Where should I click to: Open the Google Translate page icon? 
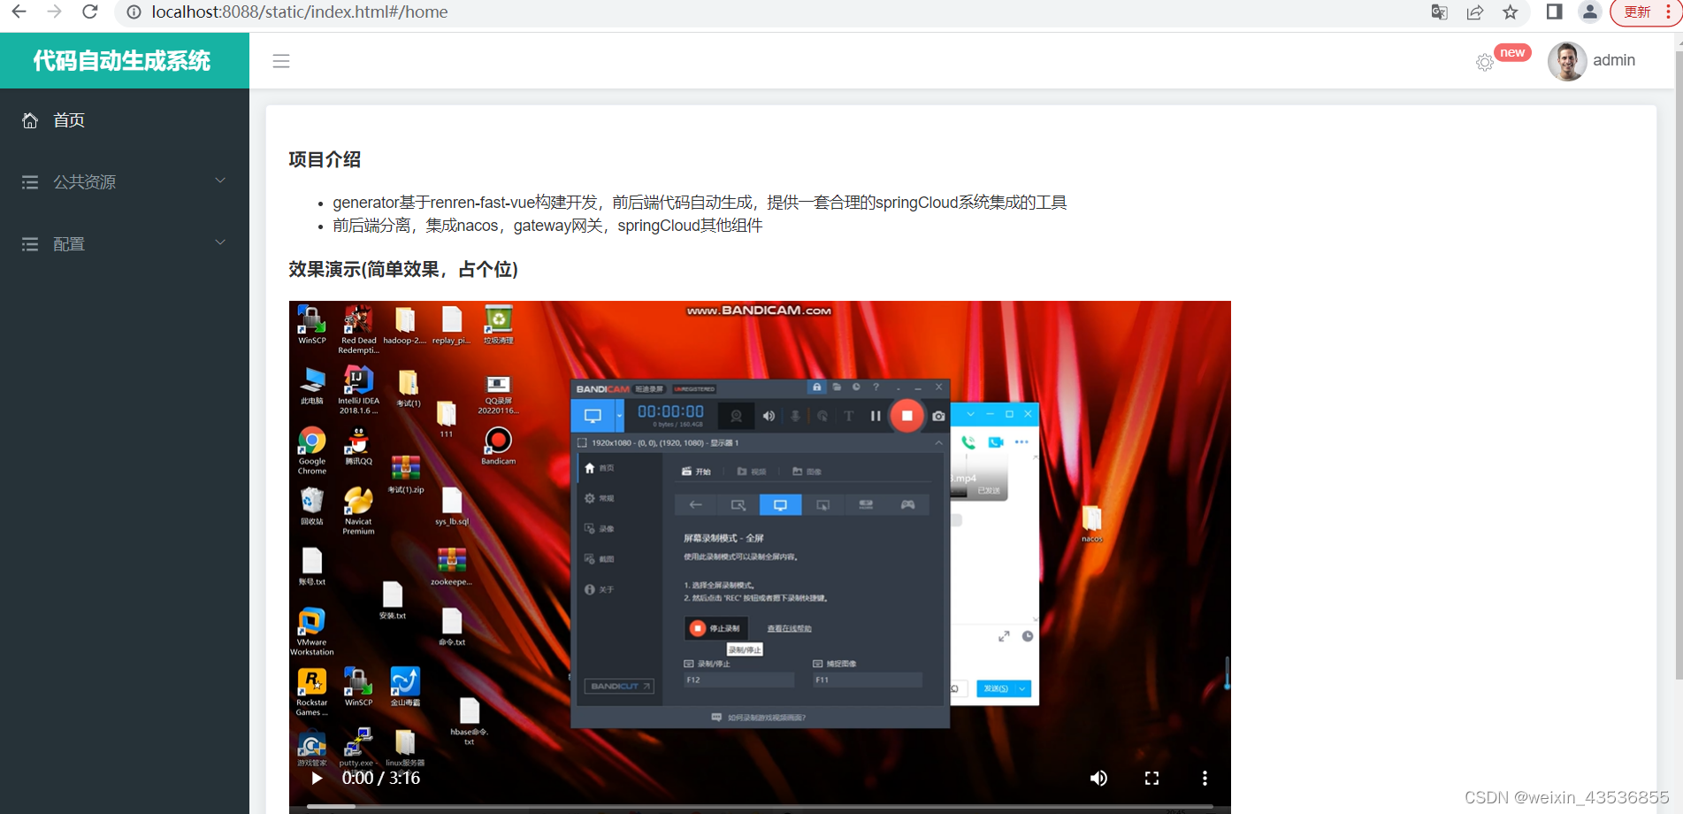(x=1440, y=12)
